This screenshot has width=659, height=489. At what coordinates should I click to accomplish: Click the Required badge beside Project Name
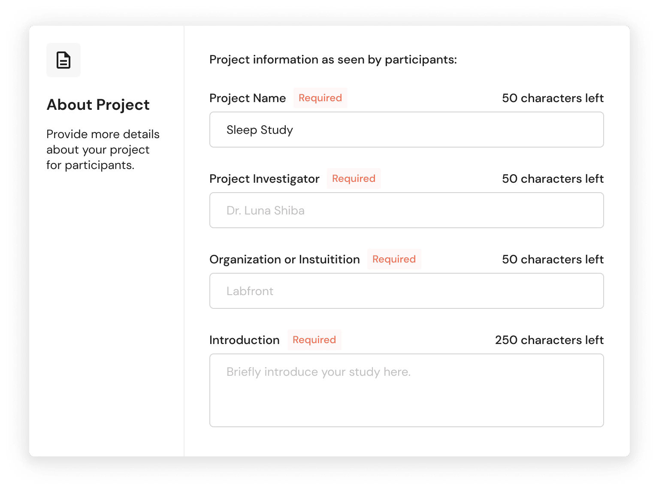click(x=320, y=98)
